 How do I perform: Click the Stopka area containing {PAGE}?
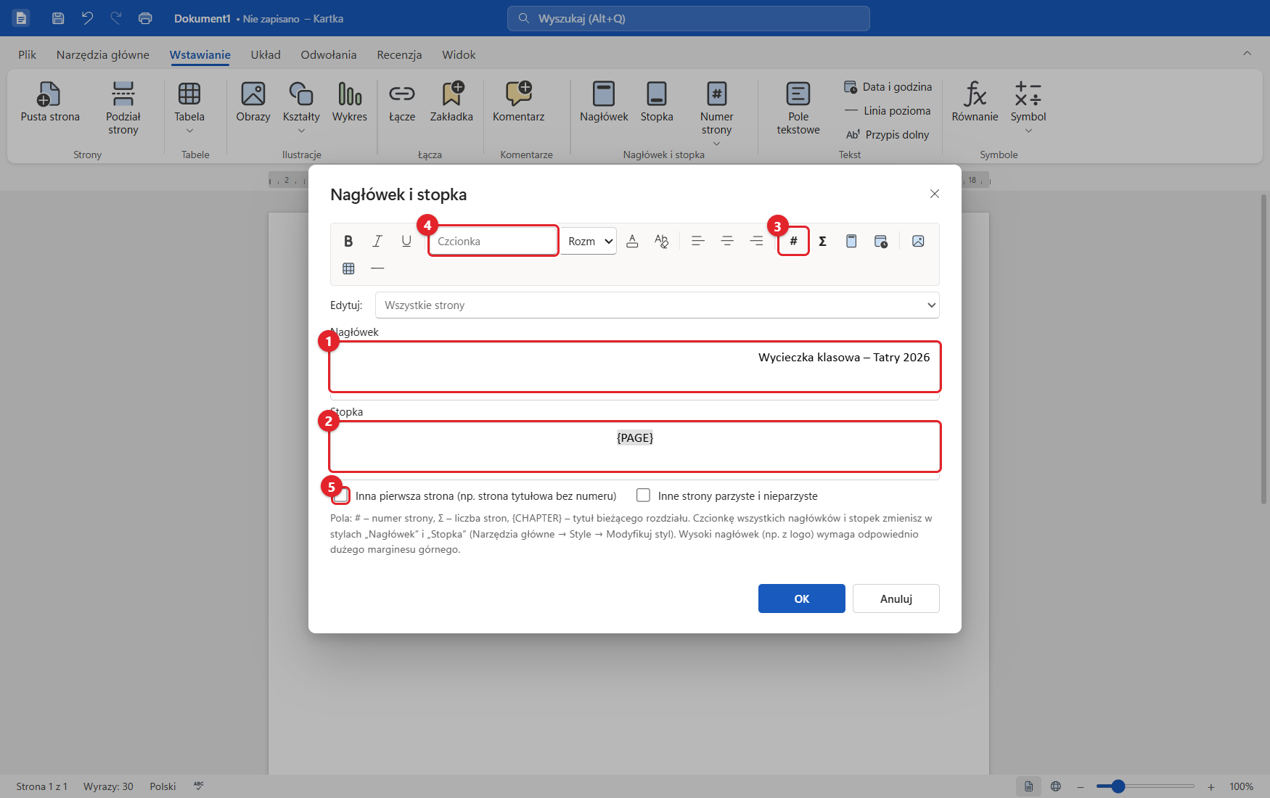[635, 447]
